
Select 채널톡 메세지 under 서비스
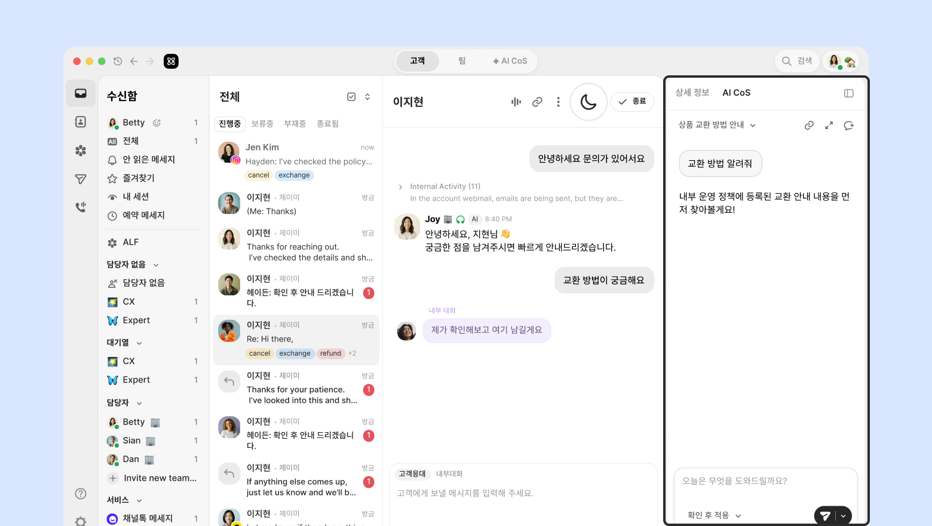point(153,519)
